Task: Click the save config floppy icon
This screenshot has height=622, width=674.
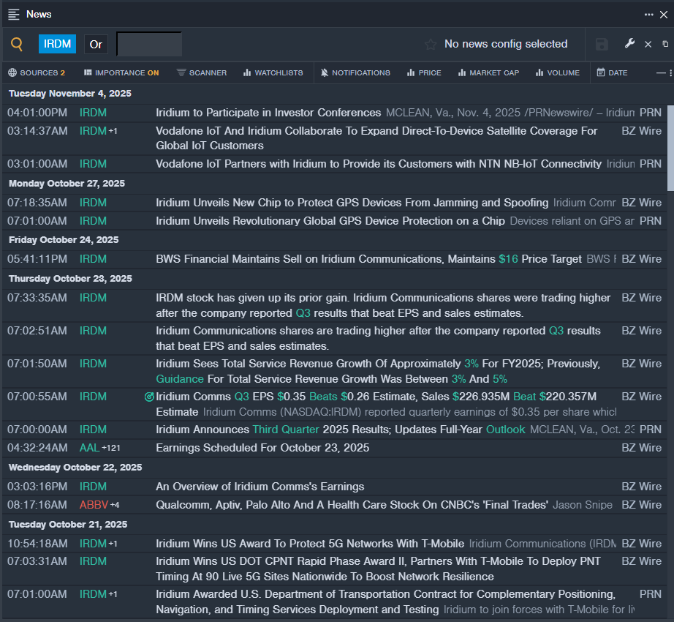Action: pyautogui.click(x=602, y=45)
